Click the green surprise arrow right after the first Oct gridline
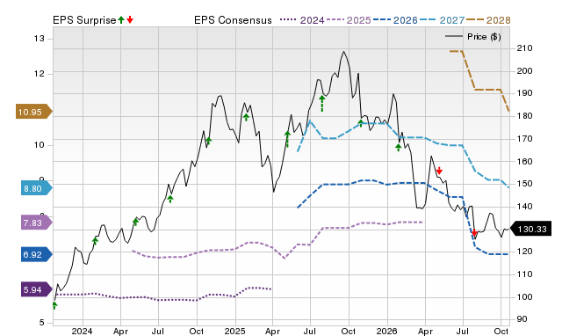Viewport: 562px width, 336px height. pos(209,141)
